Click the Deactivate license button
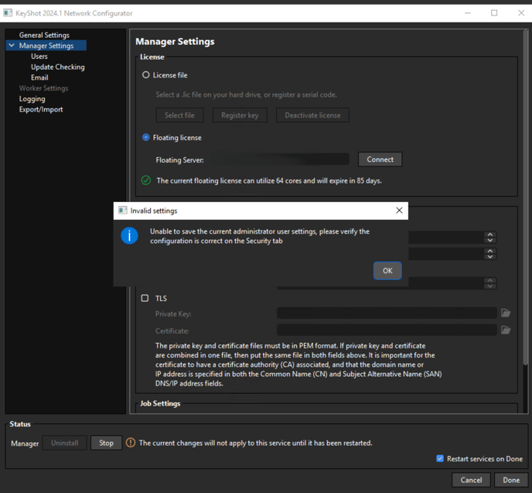The image size is (532, 493). (x=312, y=115)
